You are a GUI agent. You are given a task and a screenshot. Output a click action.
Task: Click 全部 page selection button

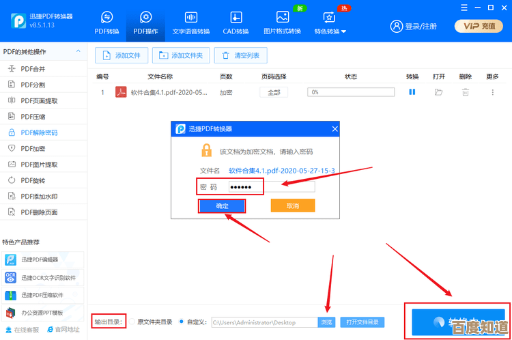point(274,92)
